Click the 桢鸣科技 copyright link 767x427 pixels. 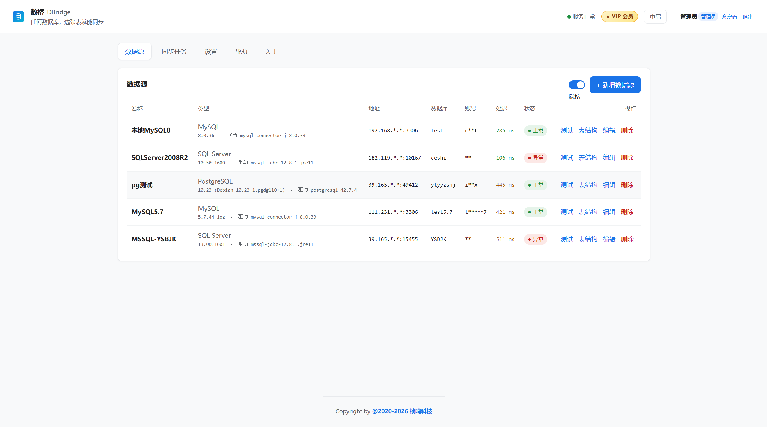(x=402, y=411)
